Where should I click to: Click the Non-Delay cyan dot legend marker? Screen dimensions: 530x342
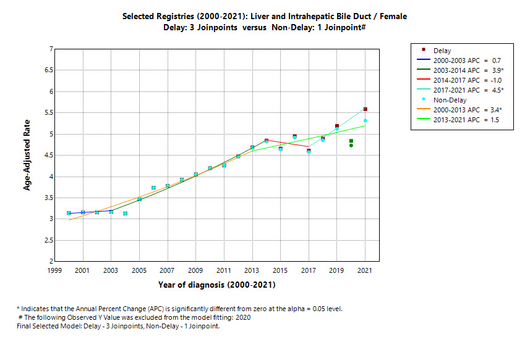pyautogui.click(x=423, y=99)
